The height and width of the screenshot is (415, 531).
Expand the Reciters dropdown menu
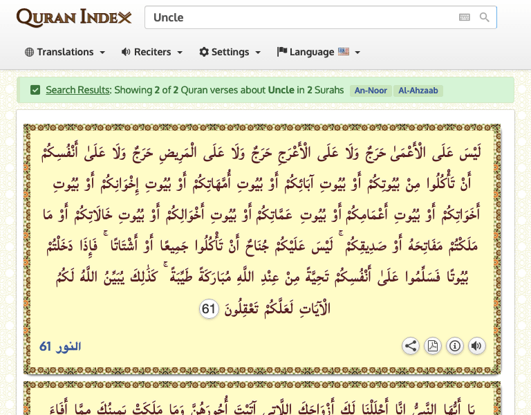point(152,52)
